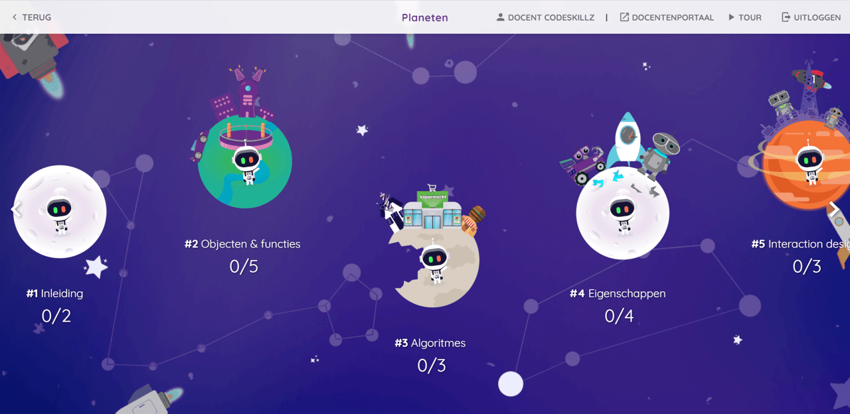Click the #3 Algoritmes label

tap(430, 343)
